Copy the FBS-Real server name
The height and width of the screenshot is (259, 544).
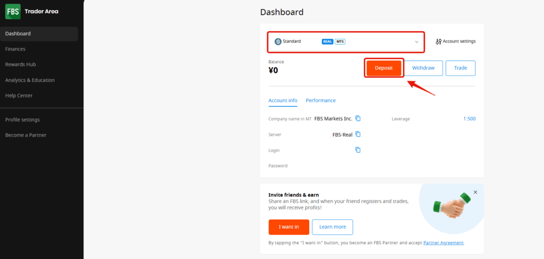pyautogui.click(x=358, y=134)
